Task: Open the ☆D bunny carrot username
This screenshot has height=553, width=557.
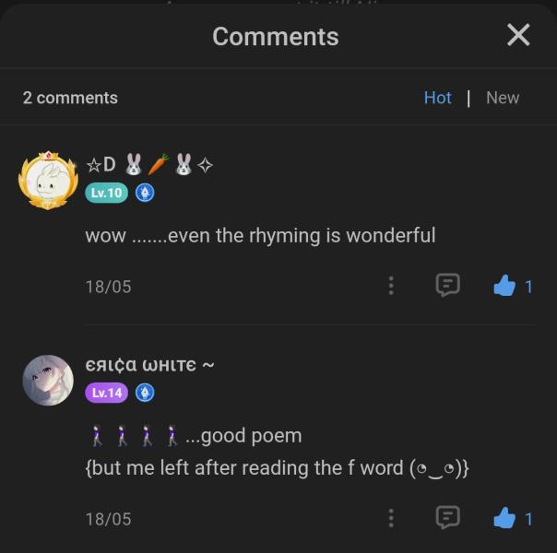Action: [149, 165]
